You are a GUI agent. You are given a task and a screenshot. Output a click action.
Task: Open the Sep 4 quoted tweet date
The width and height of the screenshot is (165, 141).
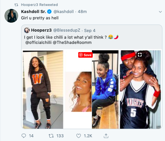[90, 31]
